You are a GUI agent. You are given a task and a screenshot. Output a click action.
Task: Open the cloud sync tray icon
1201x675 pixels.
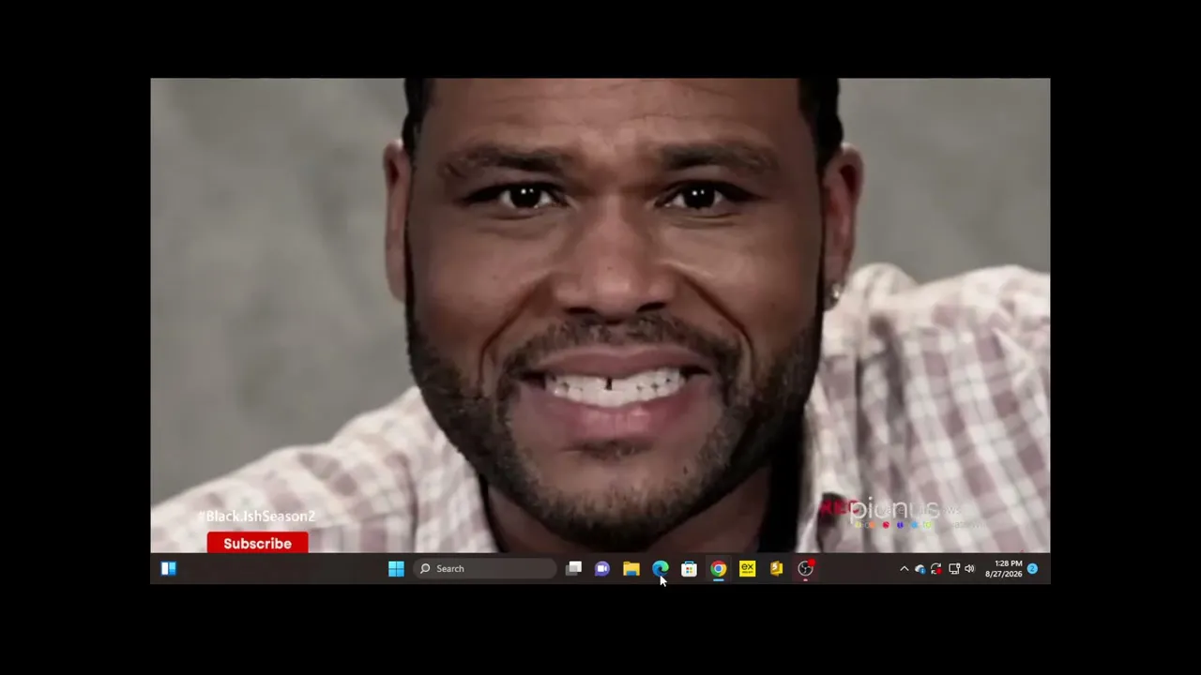click(920, 568)
